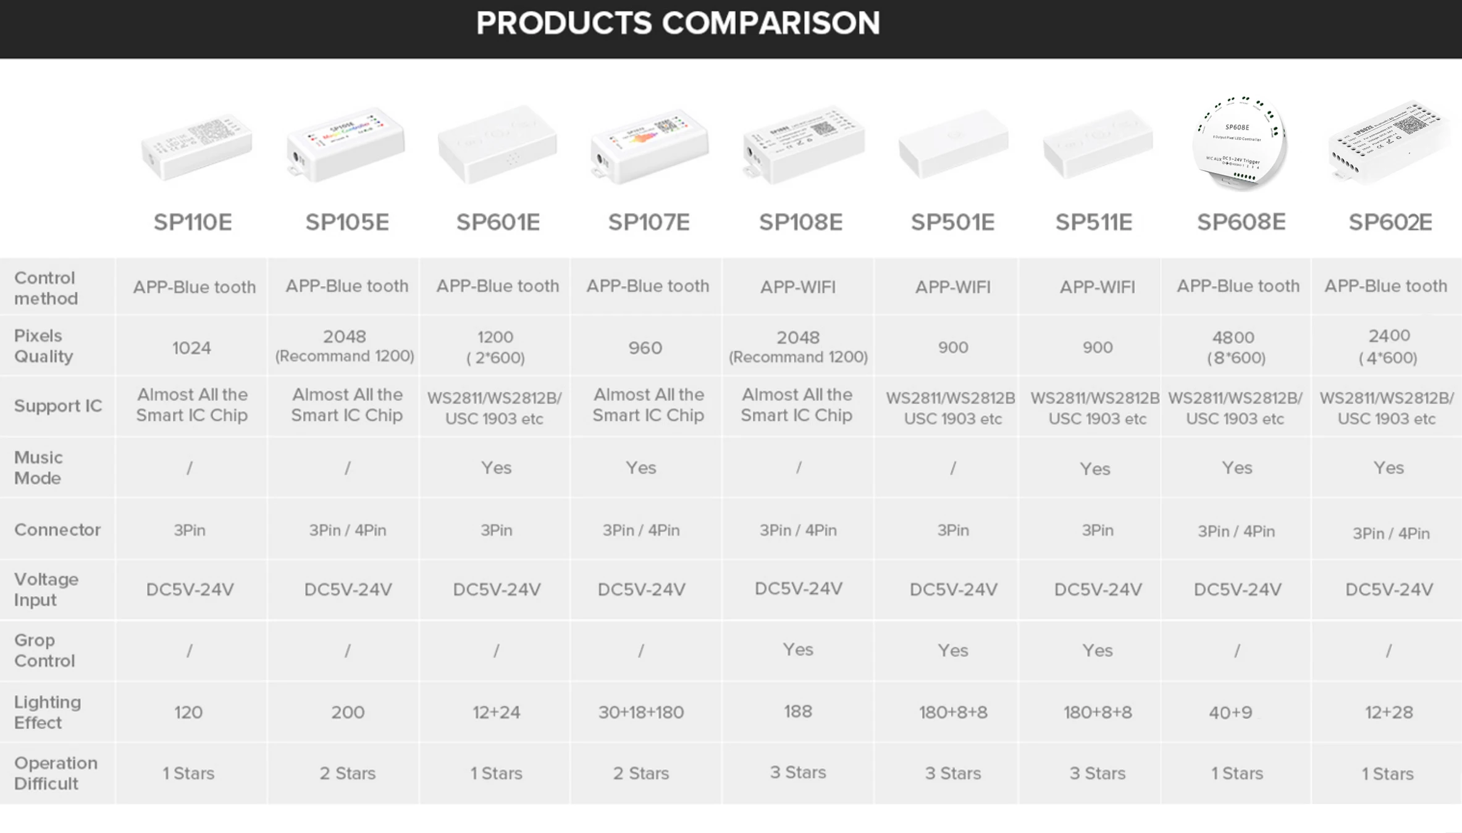Click the Control method row label
Screen dimensions: 1462x833
tap(46, 288)
